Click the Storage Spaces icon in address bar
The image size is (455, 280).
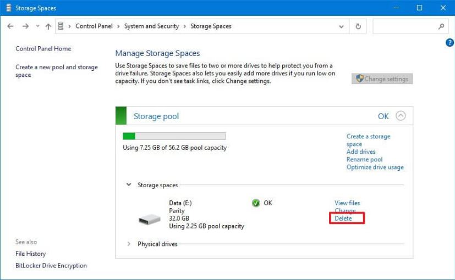(61, 26)
